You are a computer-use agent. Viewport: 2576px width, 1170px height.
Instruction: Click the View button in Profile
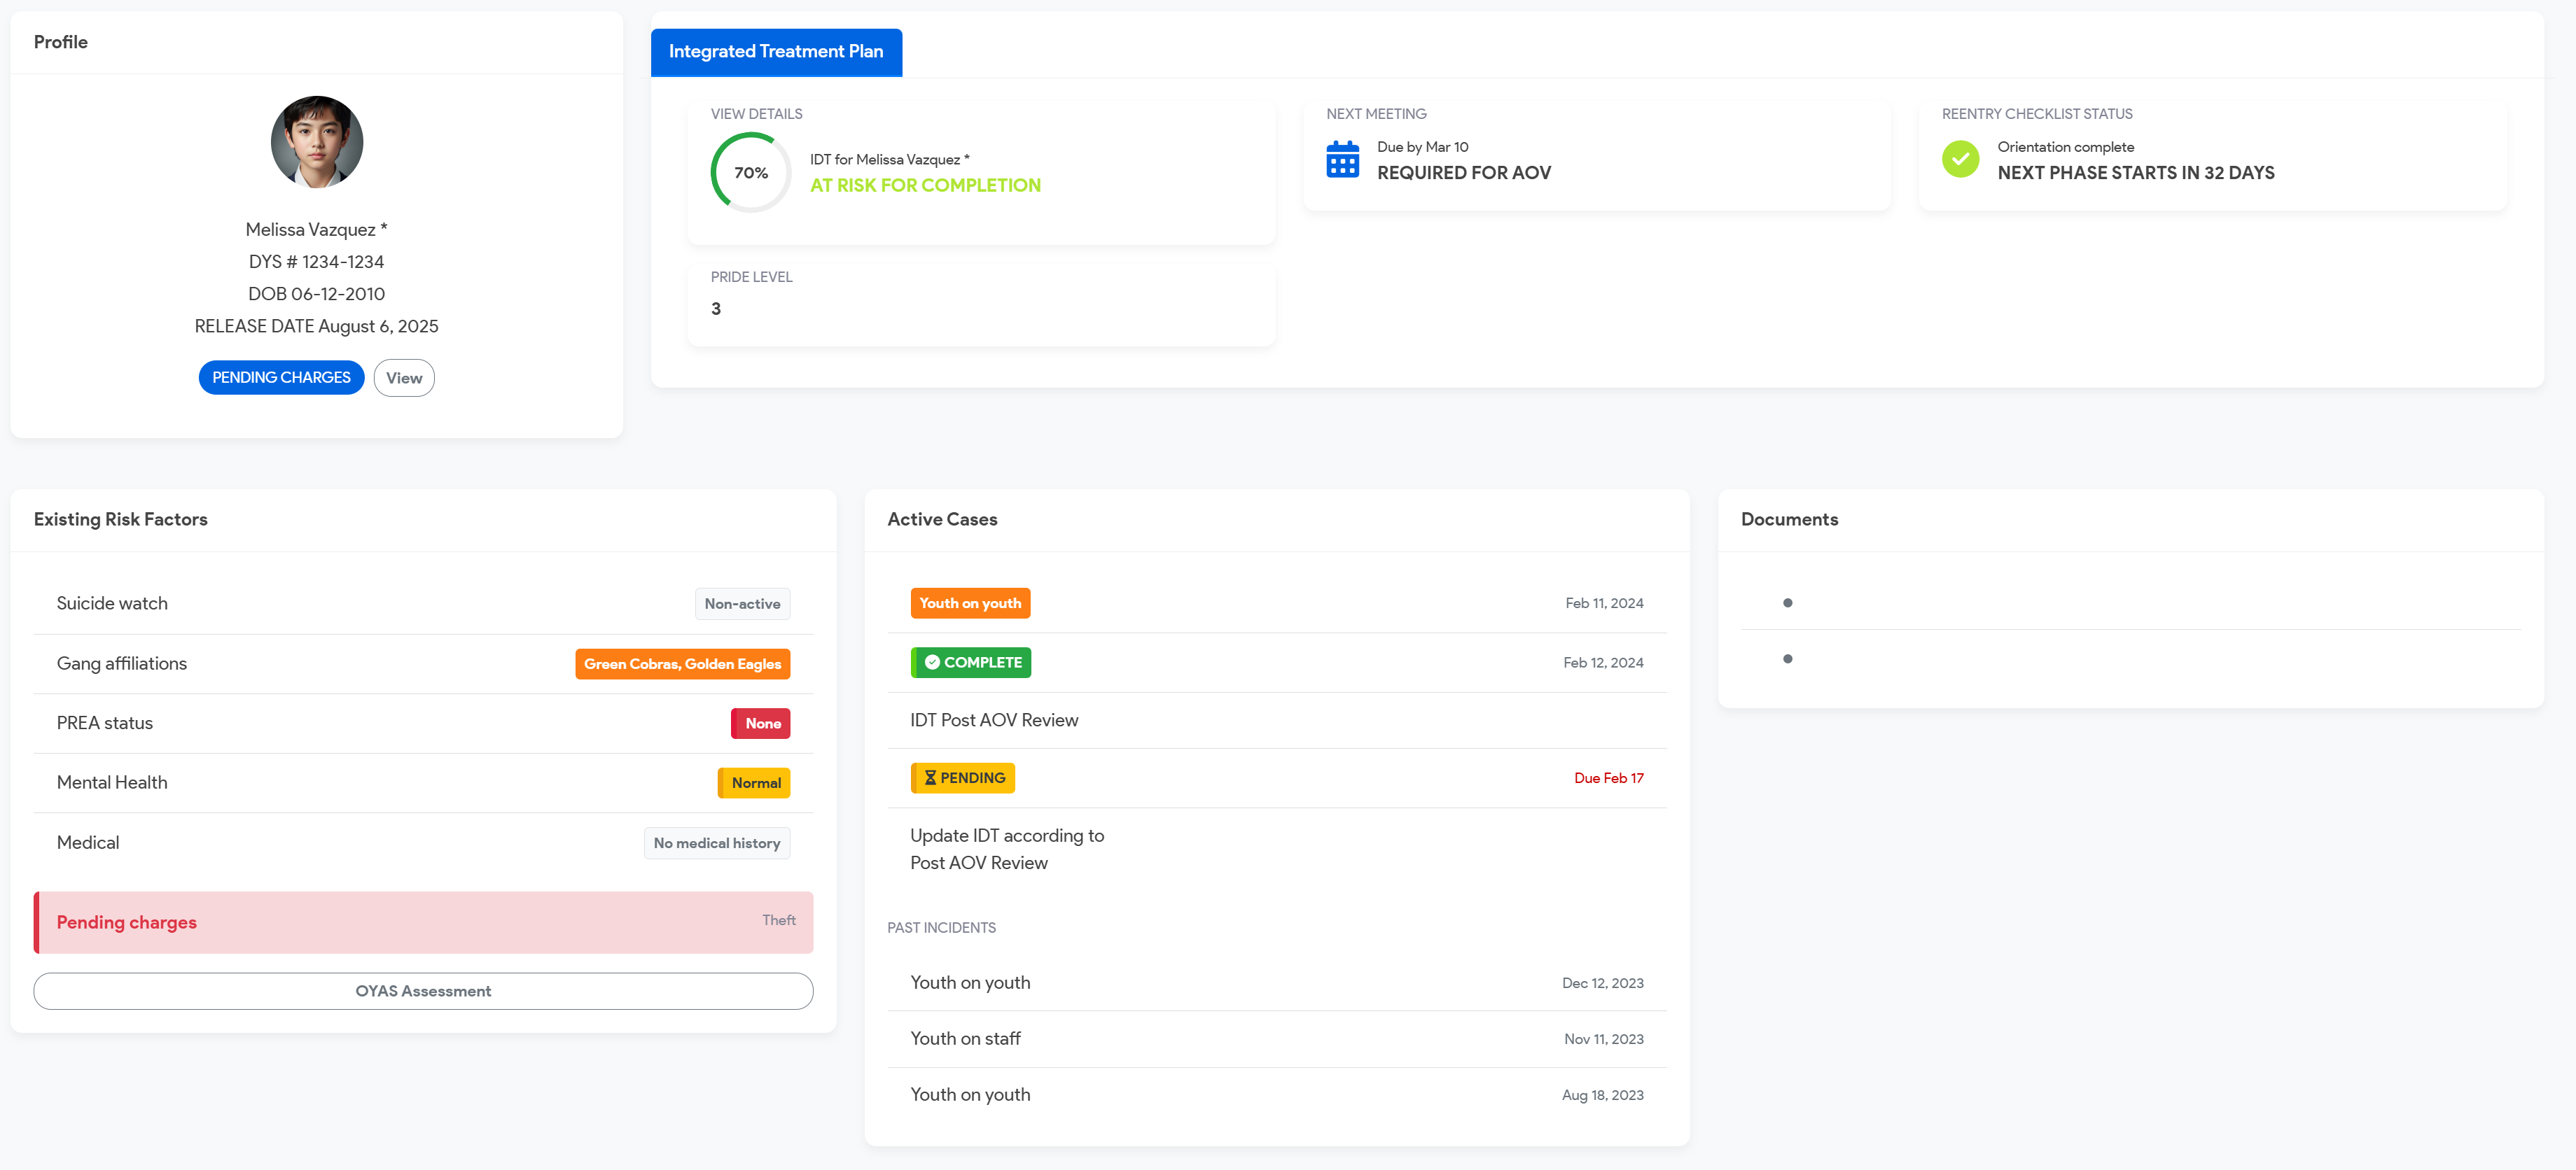pyautogui.click(x=404, y=378)
